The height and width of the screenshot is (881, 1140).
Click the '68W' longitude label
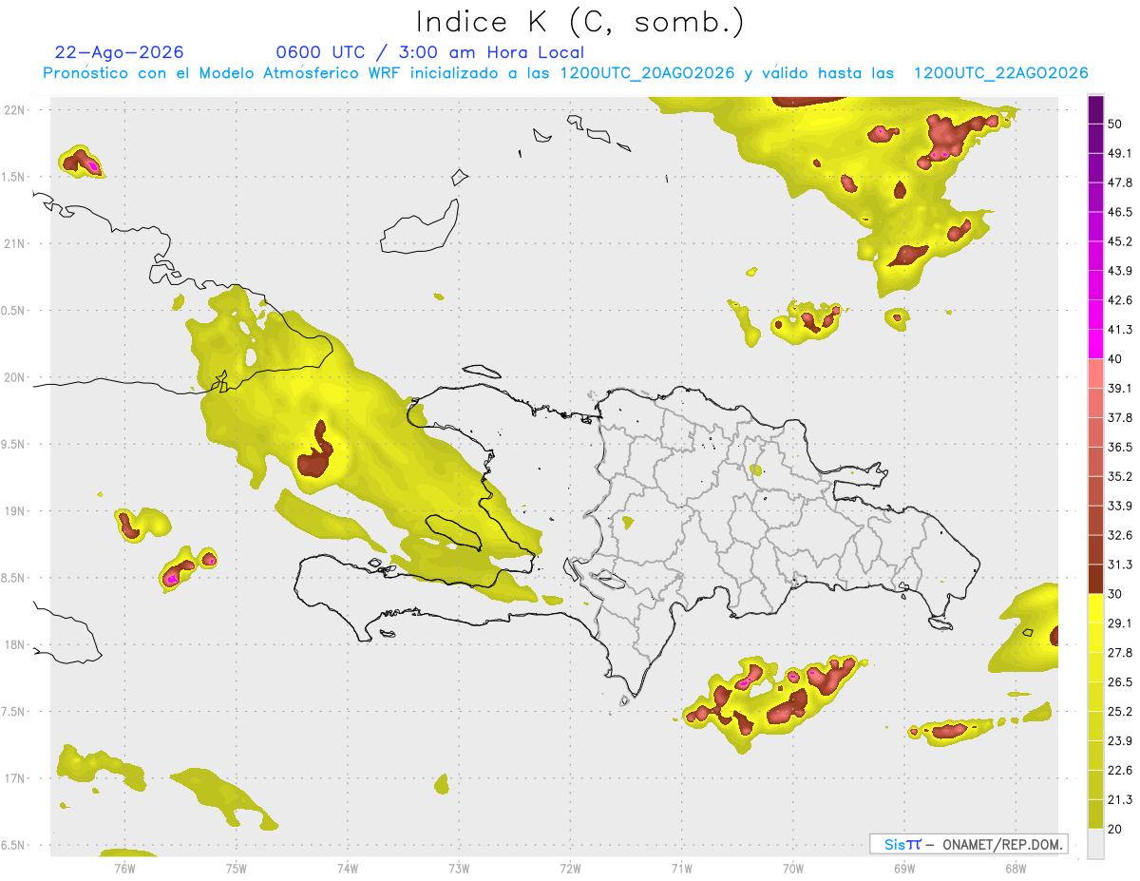pos(1016,868)
